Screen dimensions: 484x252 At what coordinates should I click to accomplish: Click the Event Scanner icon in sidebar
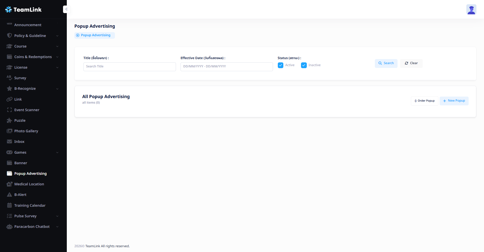coord(9,110)
